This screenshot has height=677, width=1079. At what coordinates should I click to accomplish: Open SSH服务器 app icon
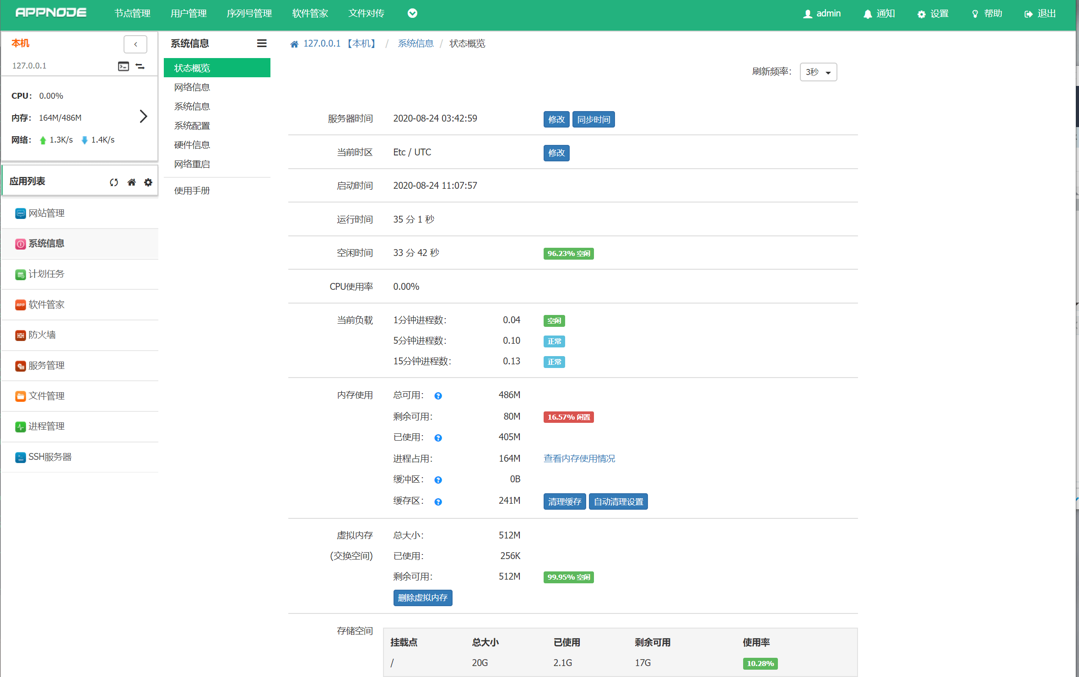20,457
